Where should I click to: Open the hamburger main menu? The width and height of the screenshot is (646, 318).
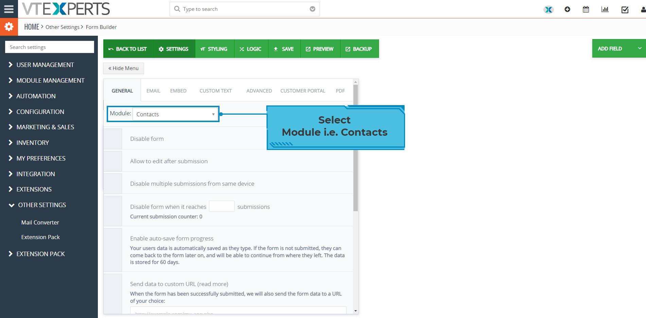point(9,9)
